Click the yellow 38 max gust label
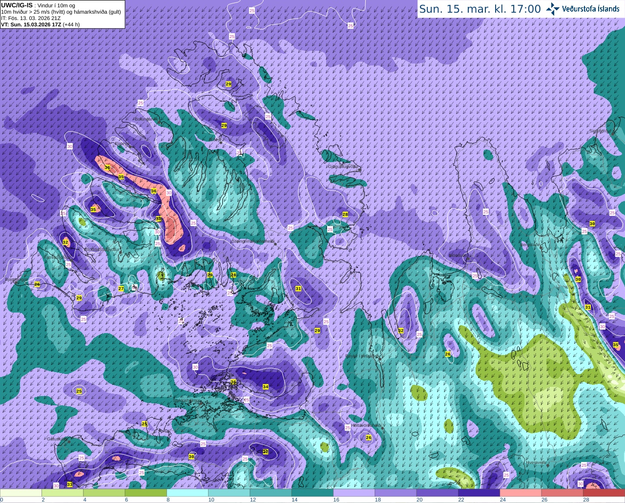 click(x=159, y=219)
